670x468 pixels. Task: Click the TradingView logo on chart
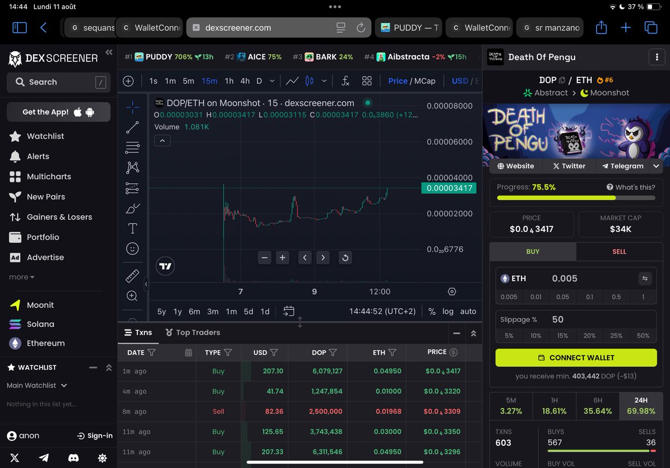pos(165,266)
